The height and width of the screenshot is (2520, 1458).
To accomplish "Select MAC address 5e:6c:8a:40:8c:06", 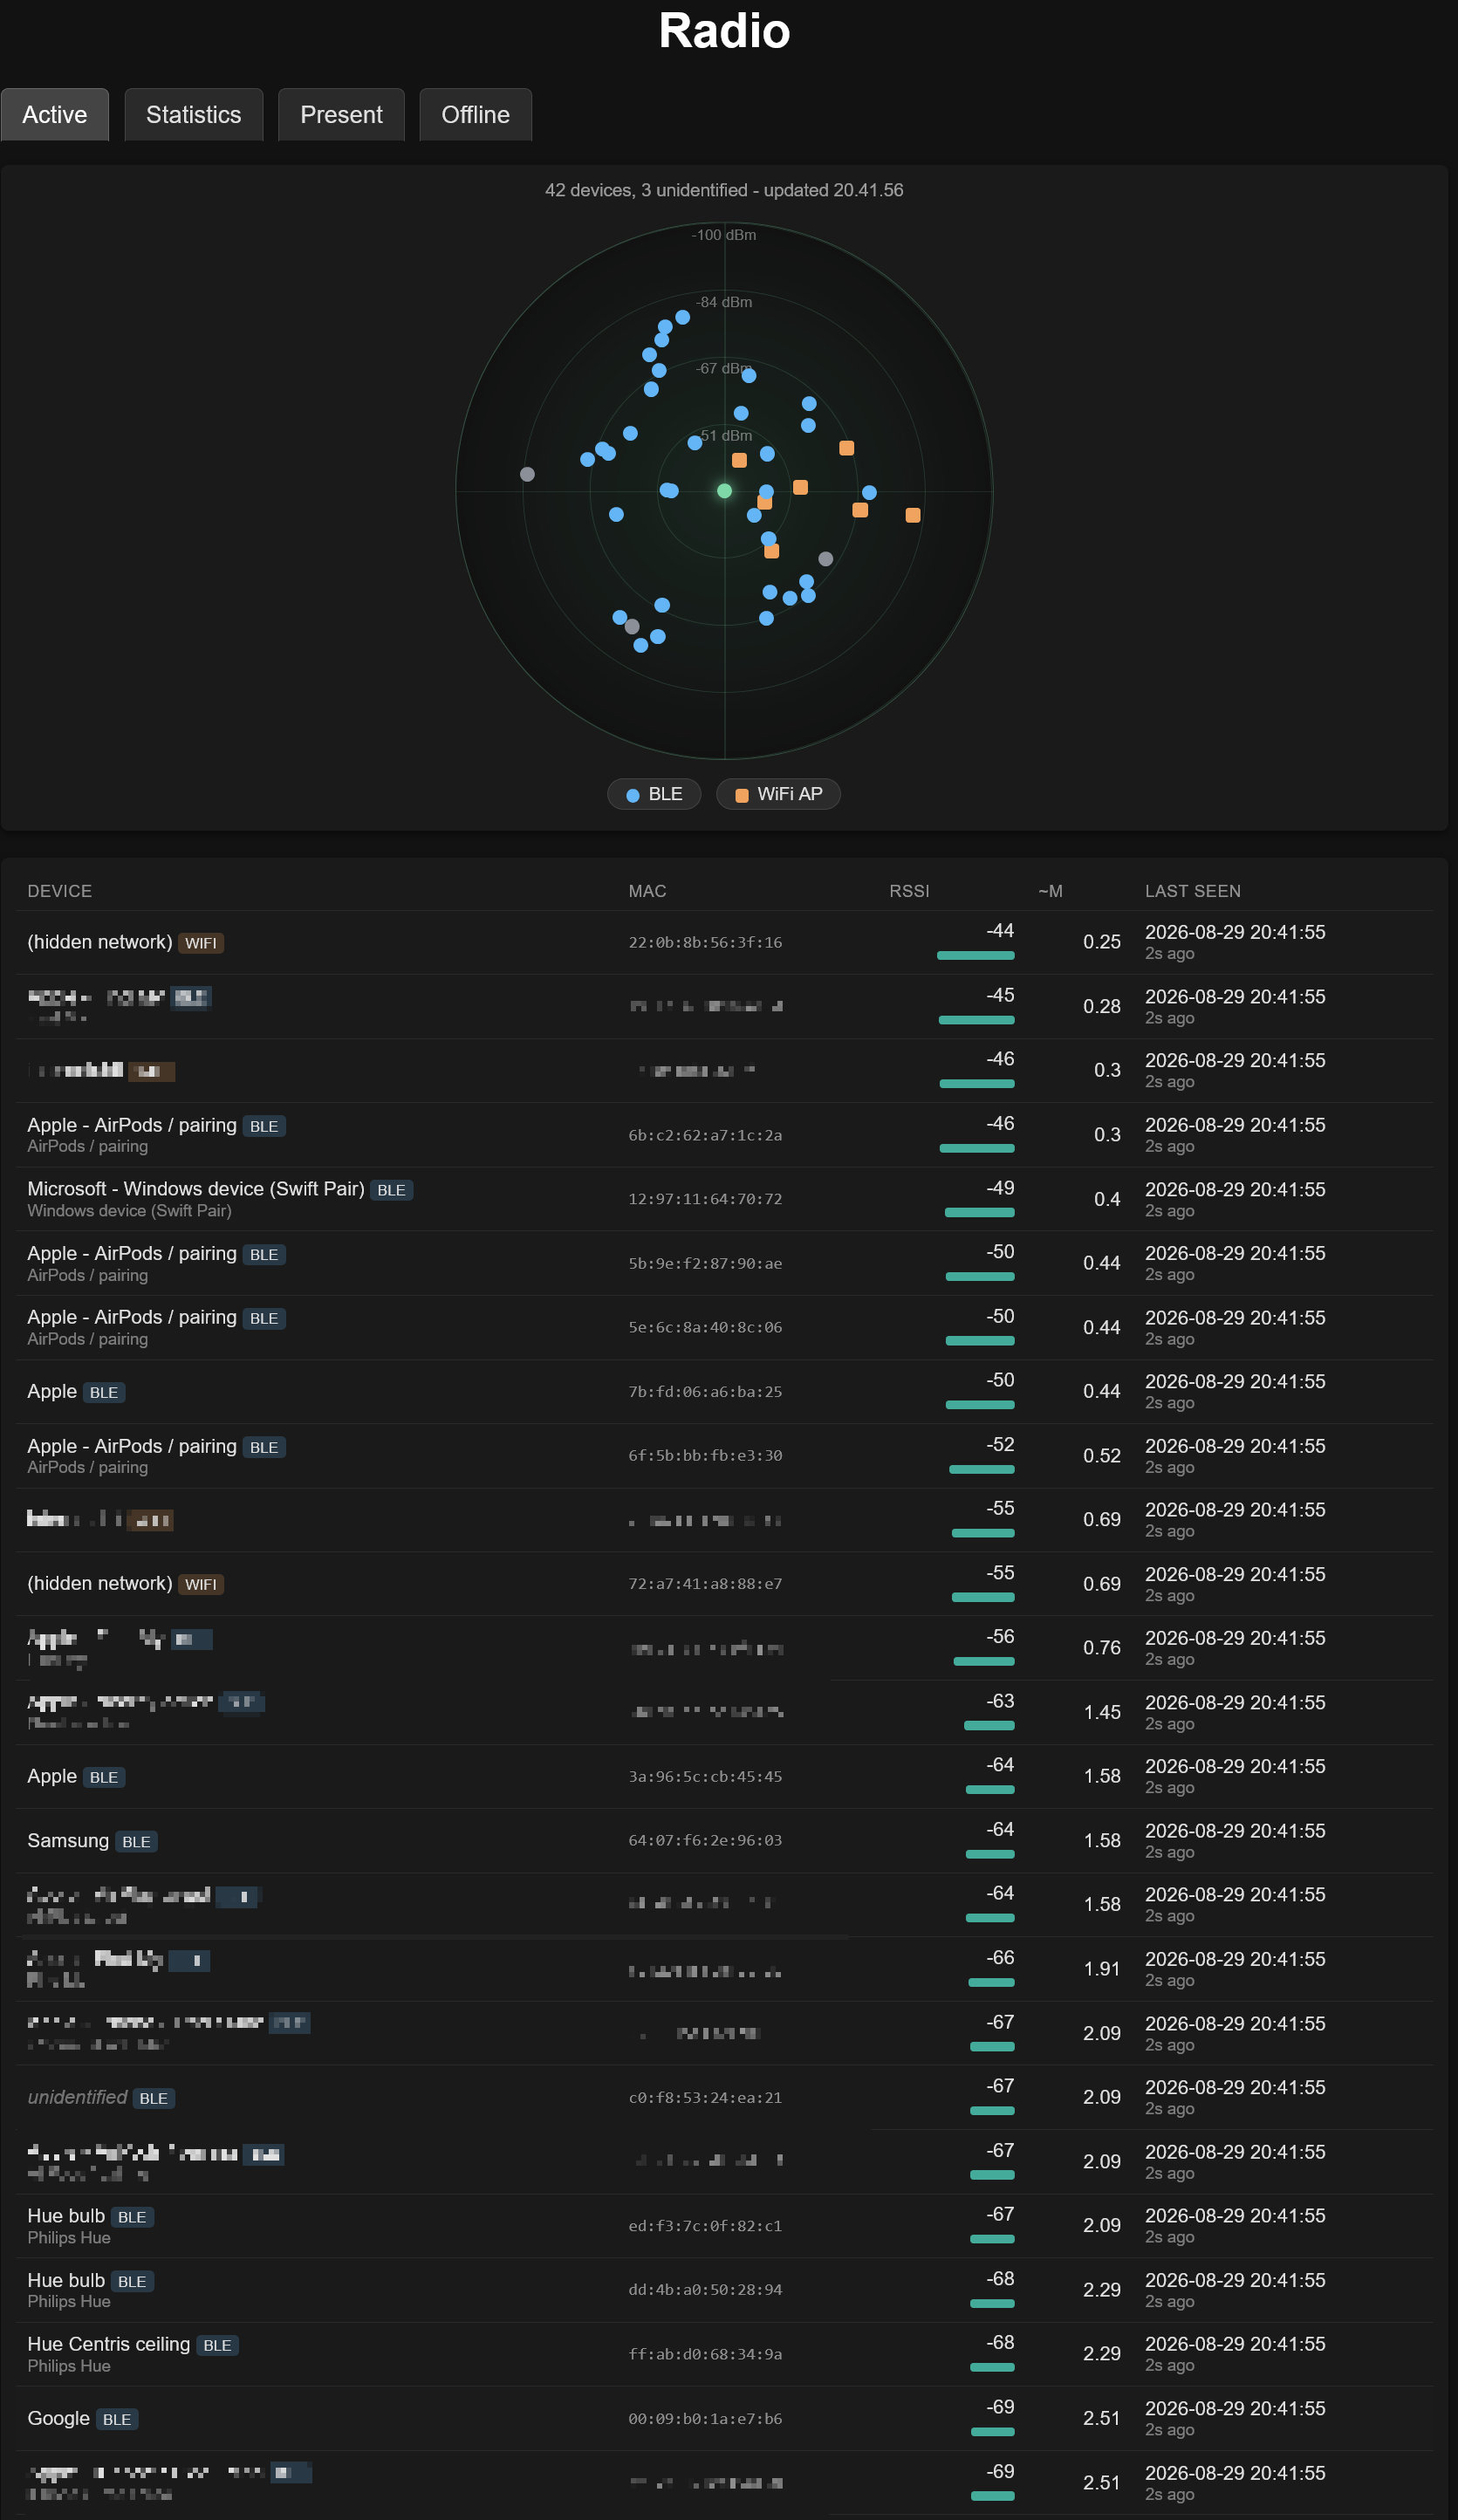I will [x=705, y=1327].
